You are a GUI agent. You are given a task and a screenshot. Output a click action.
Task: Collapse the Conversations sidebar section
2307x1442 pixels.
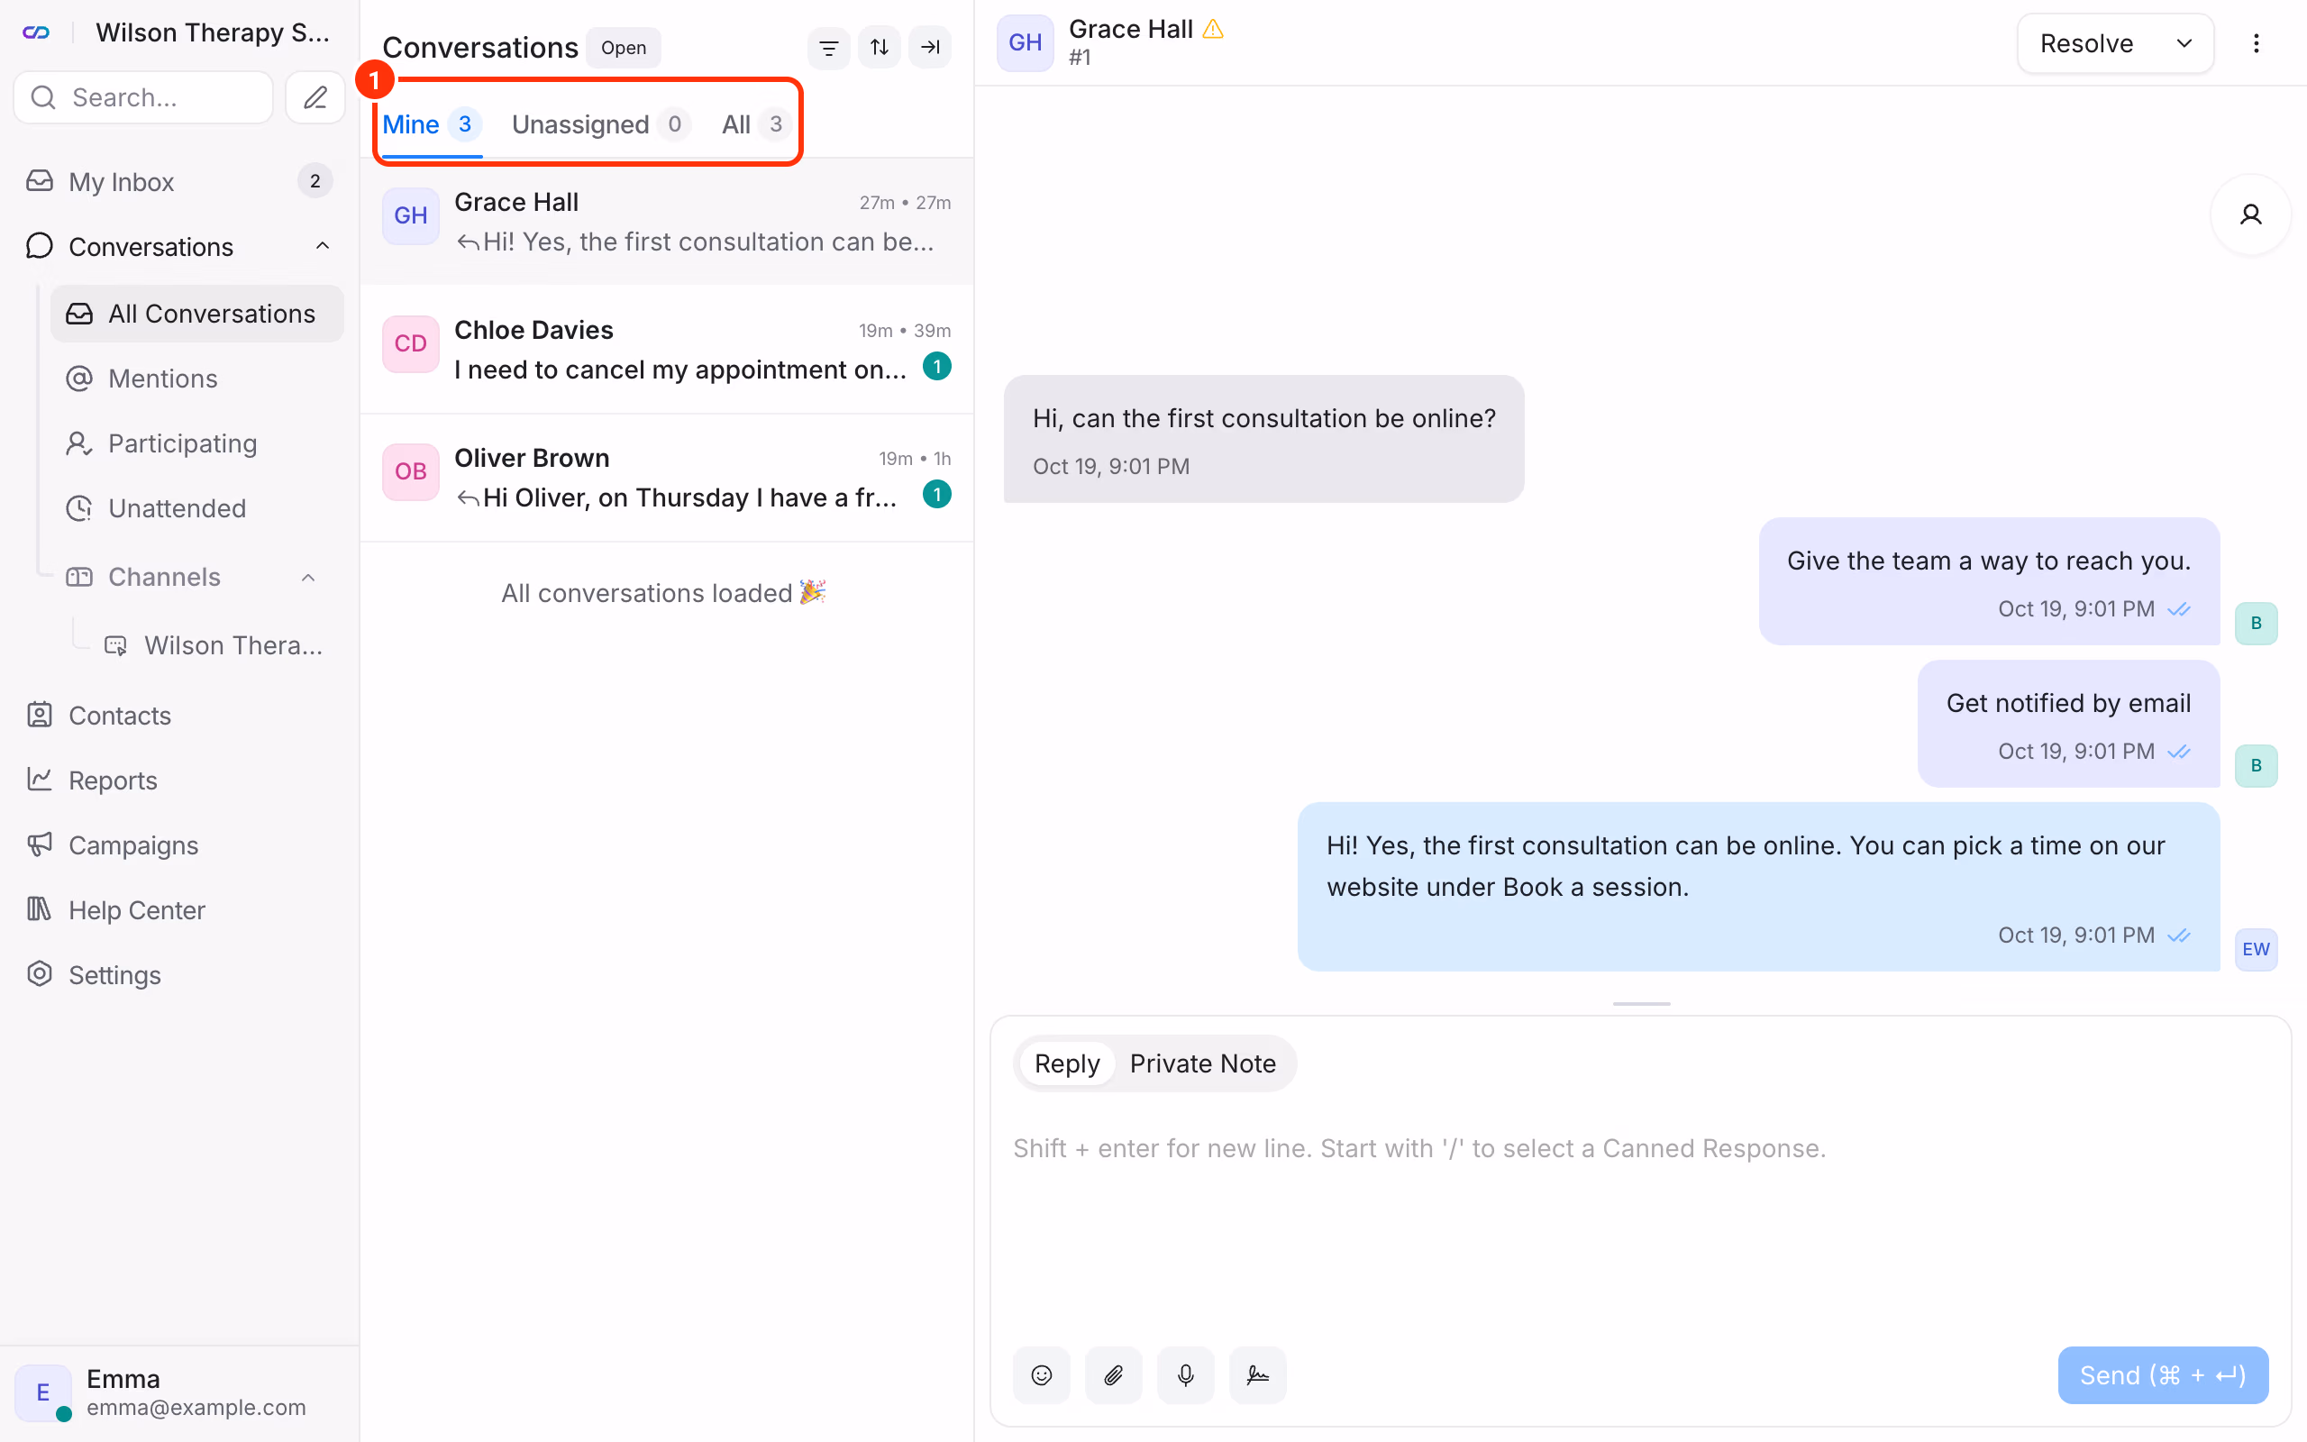[x=323, y=246]
